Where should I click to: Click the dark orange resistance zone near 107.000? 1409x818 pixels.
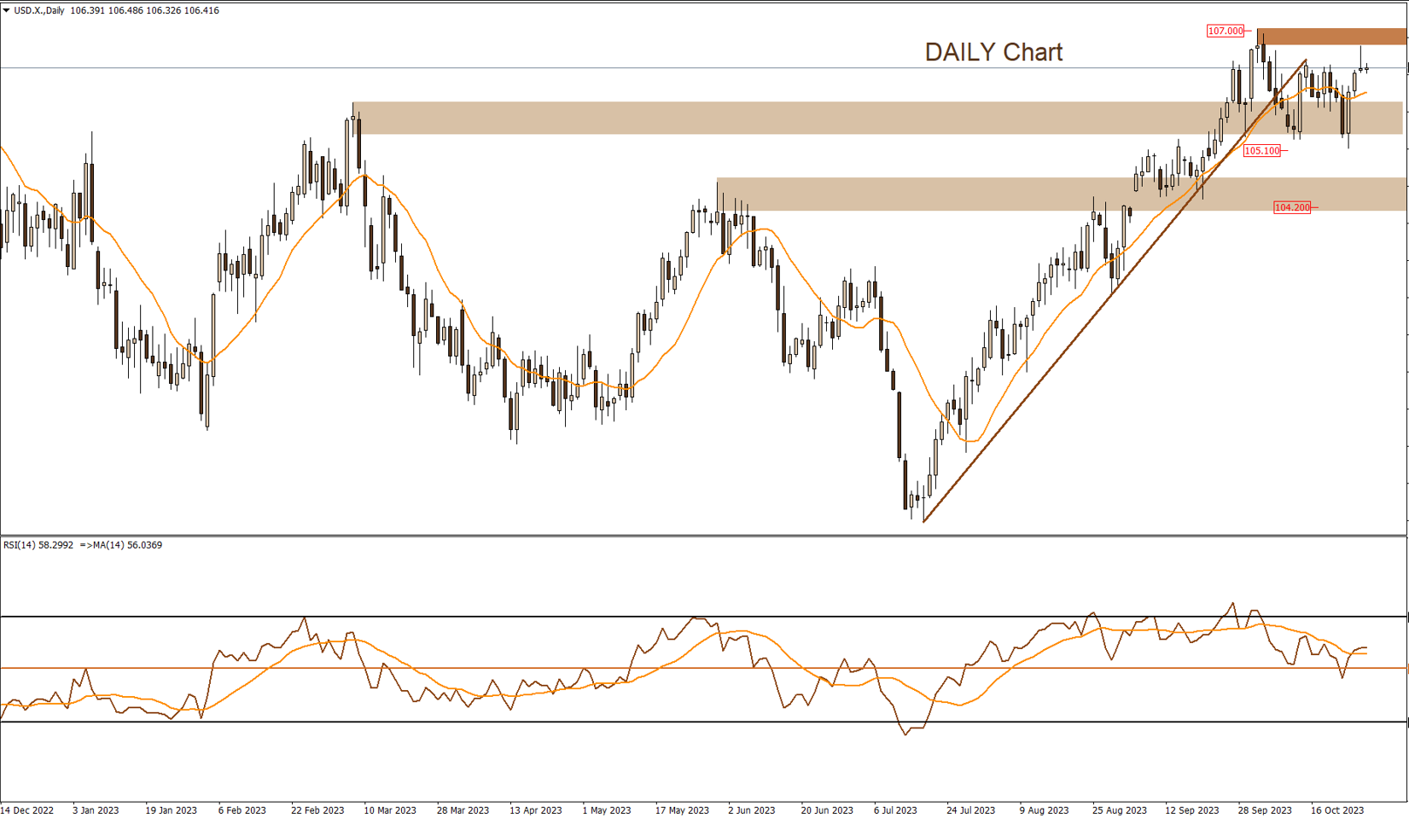[x=1331, y=37]
